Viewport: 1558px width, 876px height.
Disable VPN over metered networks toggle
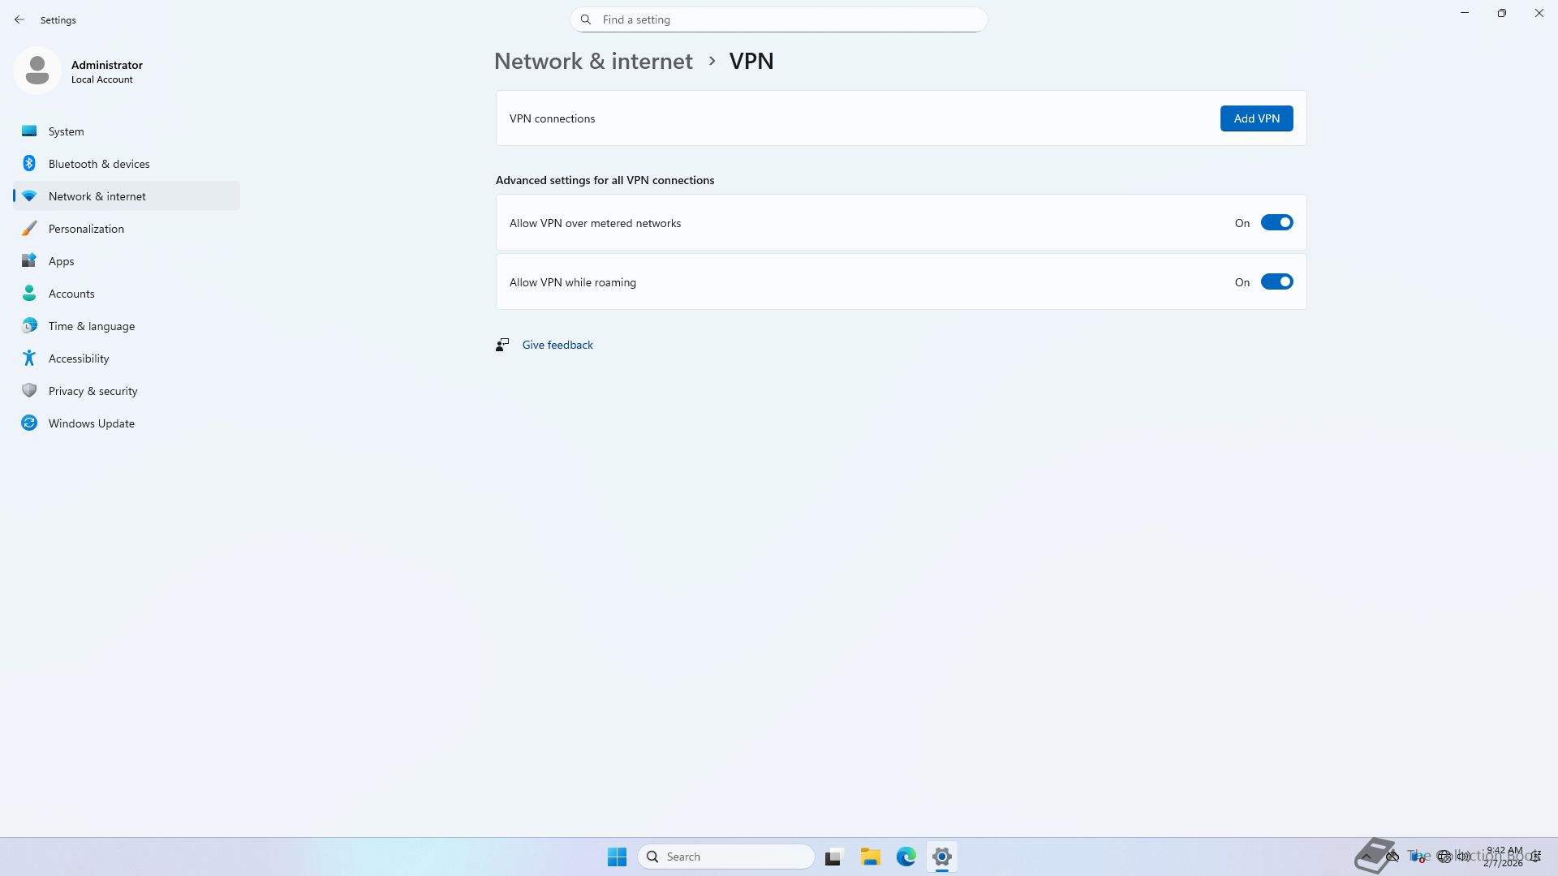(1276, 223)
